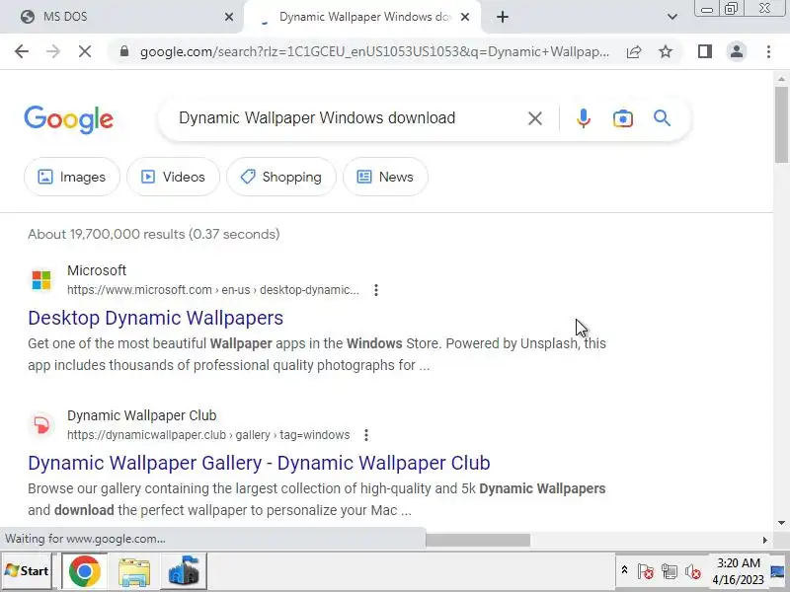
Task: Open the Chrome profile avatar
Action: tap(737, 51)
